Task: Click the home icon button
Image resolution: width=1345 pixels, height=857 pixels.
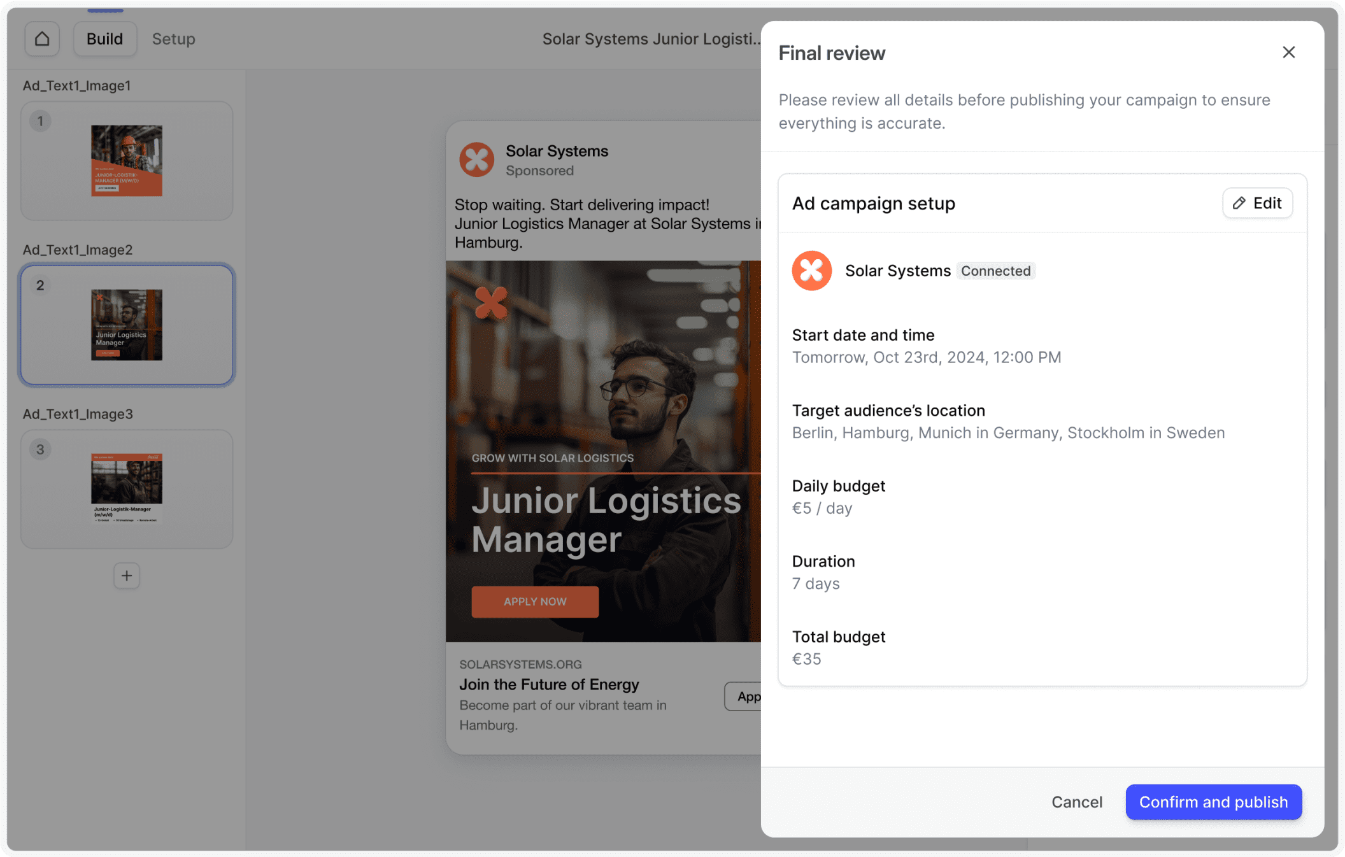Action: click(x=42, y=39)
